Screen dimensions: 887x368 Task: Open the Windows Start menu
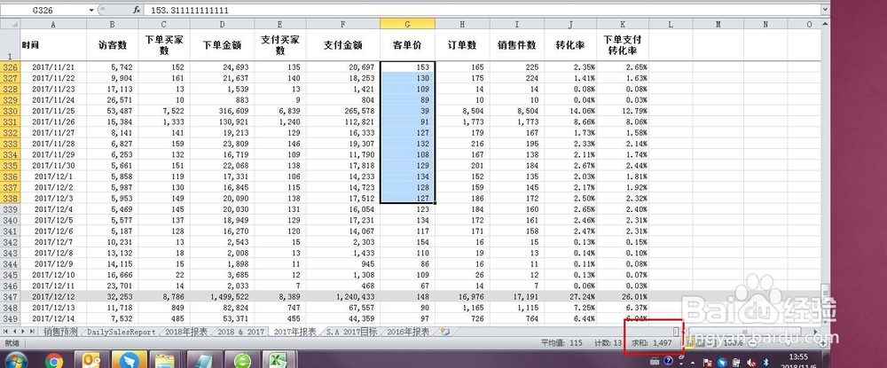click(15, 360)
